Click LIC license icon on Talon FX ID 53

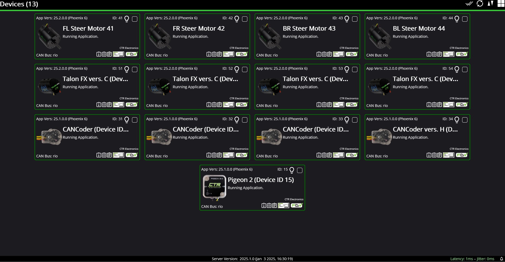(x=339, y=105)
